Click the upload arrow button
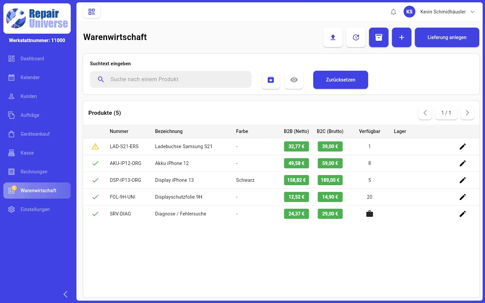The image size is (485, 303). pyautogui.click(x=333, y=37)
